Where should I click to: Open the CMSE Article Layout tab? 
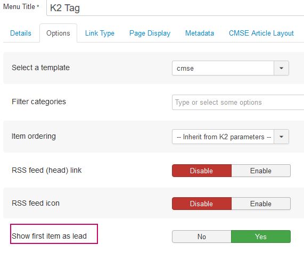coord(261,33)
